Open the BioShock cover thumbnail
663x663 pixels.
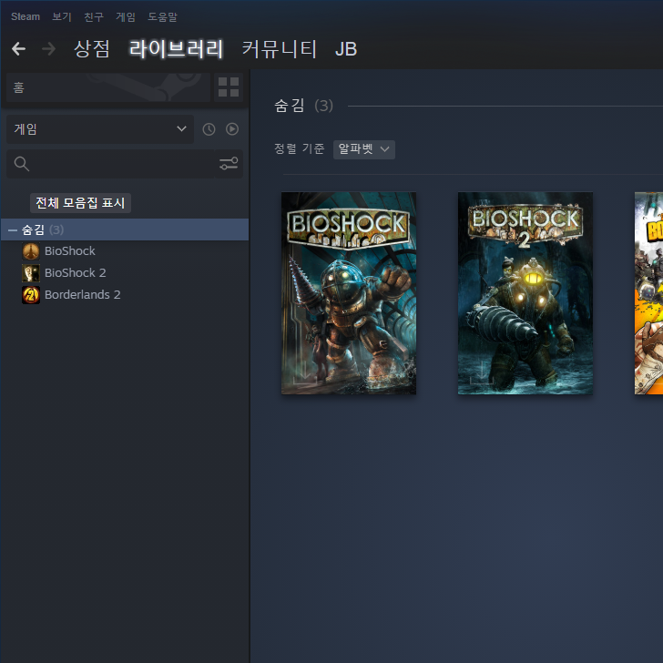click(349, 293)
